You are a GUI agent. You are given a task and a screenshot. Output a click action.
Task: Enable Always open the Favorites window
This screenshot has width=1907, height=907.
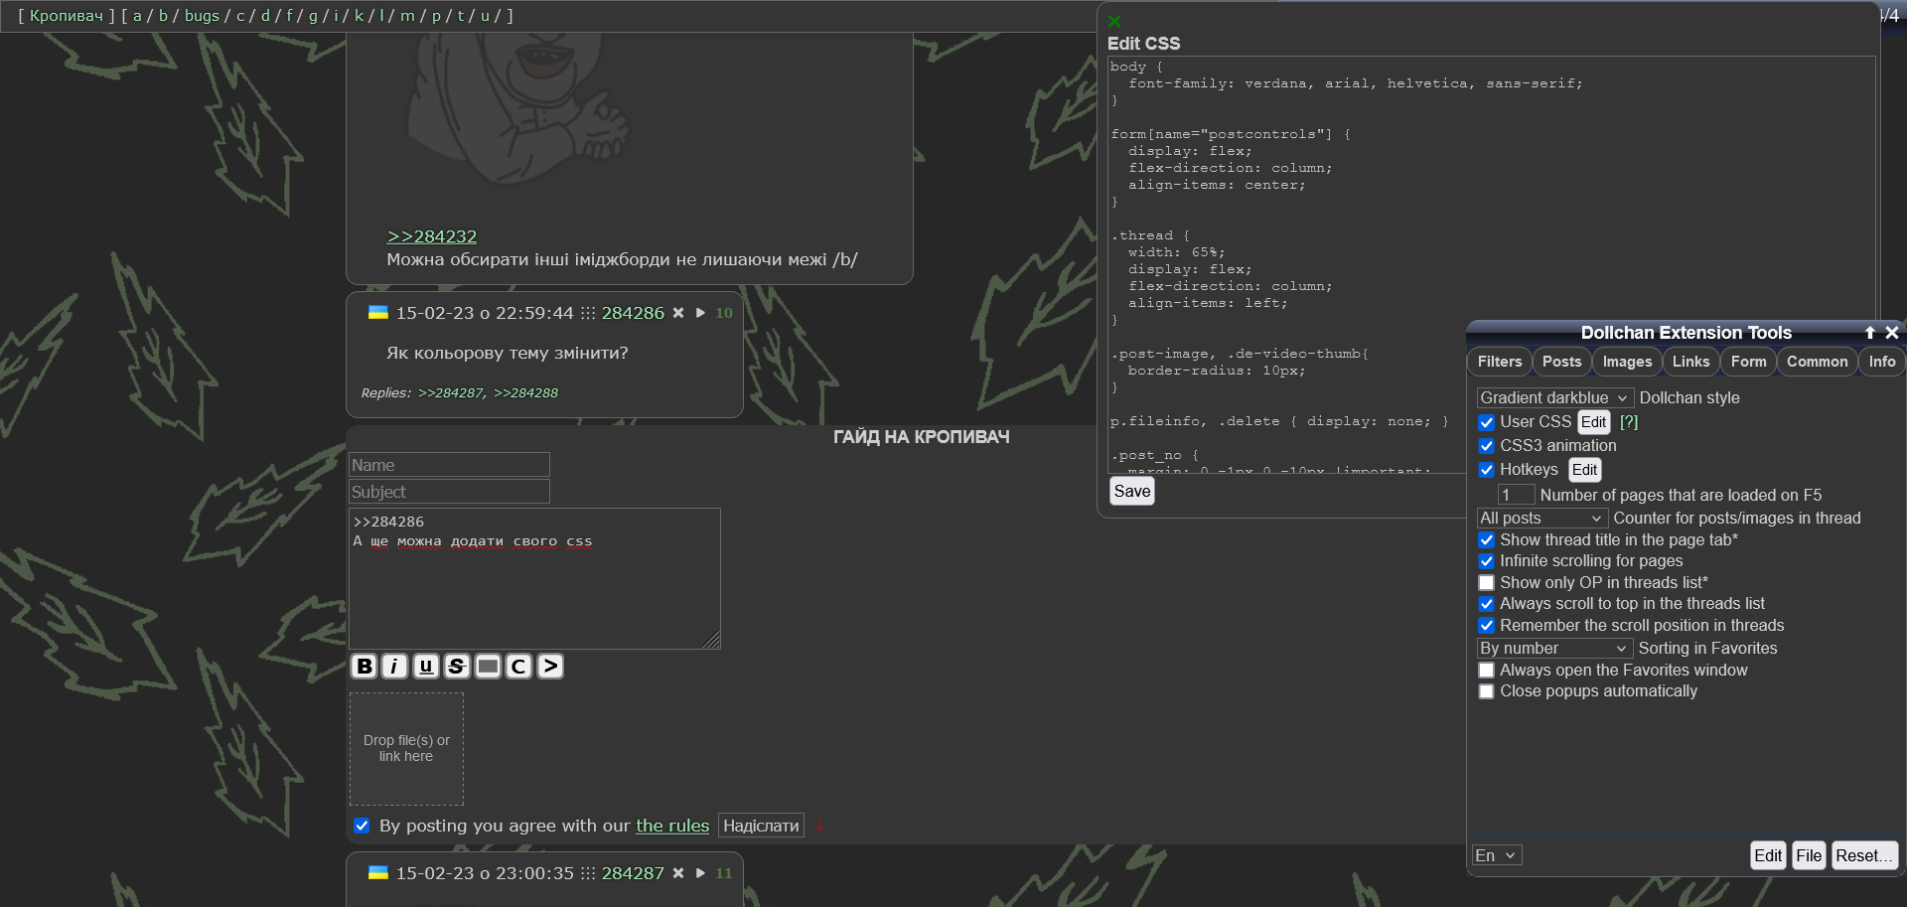click(1487, 671)
